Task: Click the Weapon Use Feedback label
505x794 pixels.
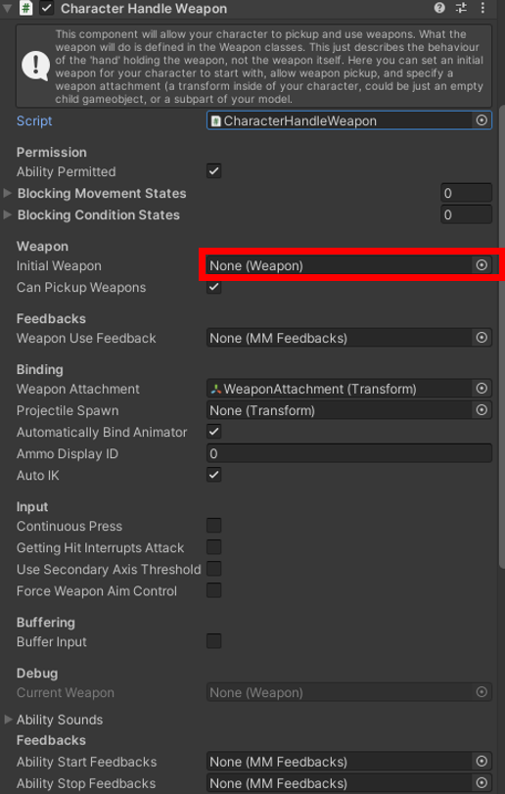Action: click(x=86, y=338)
